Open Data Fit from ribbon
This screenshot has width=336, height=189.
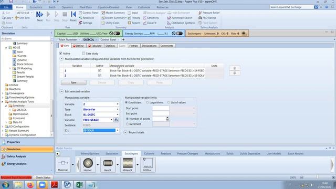click(150, 23)
